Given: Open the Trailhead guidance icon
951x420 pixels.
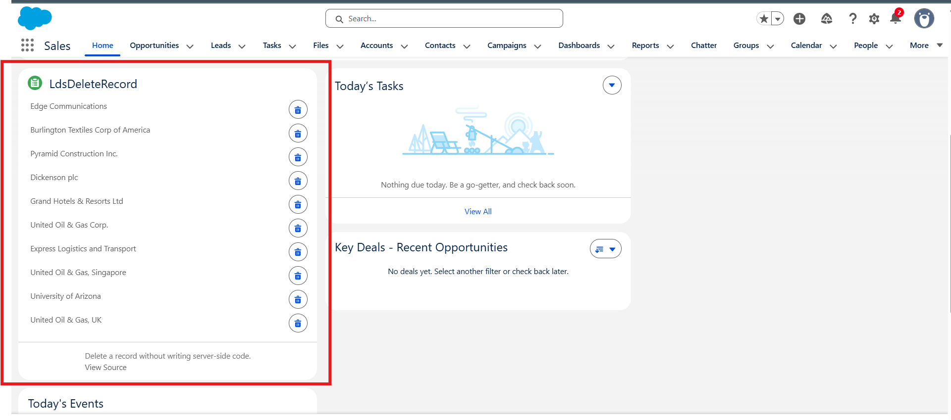Looking at the screenshot, I should point(826,19).
